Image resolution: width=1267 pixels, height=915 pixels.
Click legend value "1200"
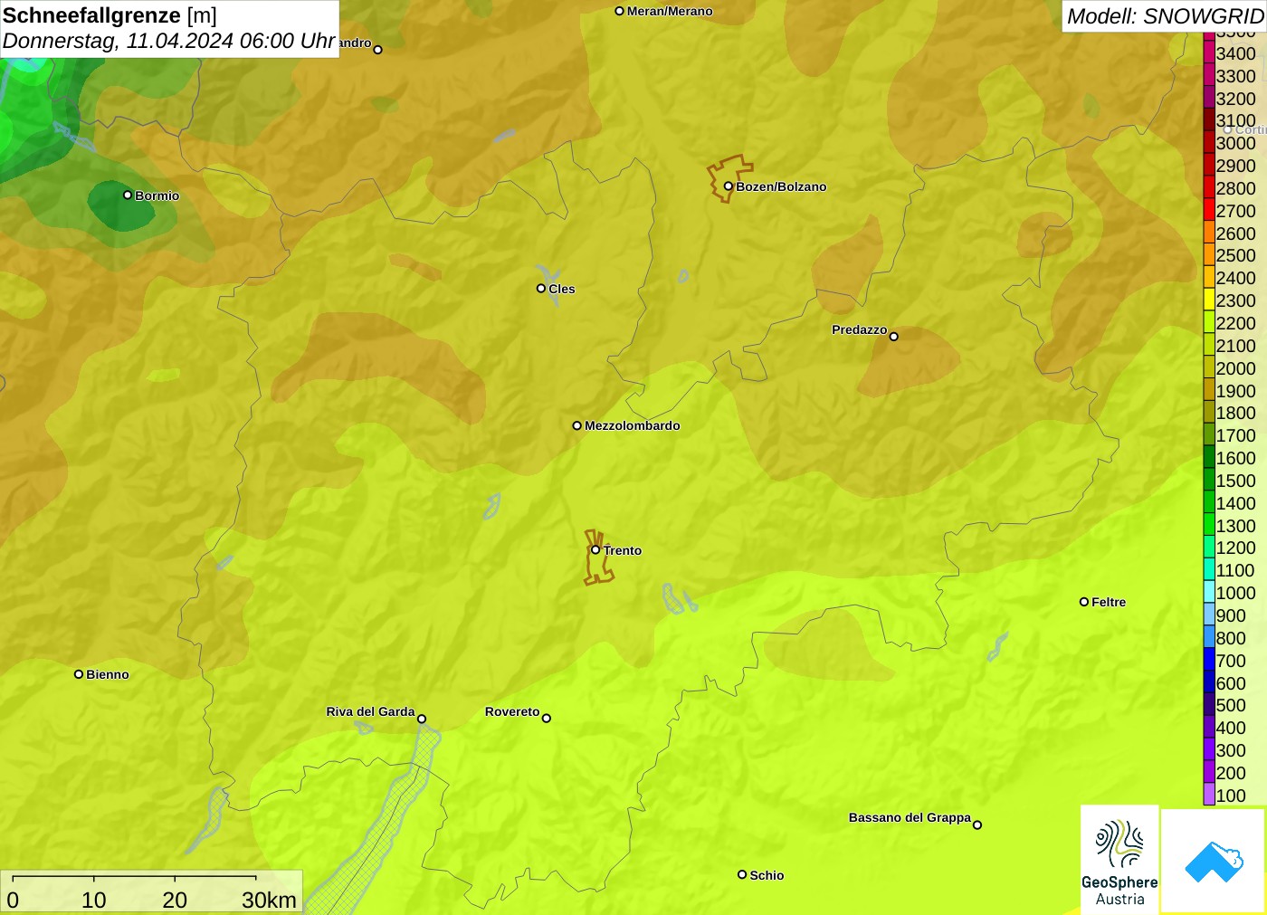point(1235,548)
